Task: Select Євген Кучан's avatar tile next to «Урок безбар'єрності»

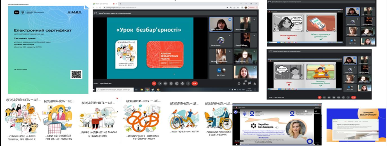Action: click(221, 40)
